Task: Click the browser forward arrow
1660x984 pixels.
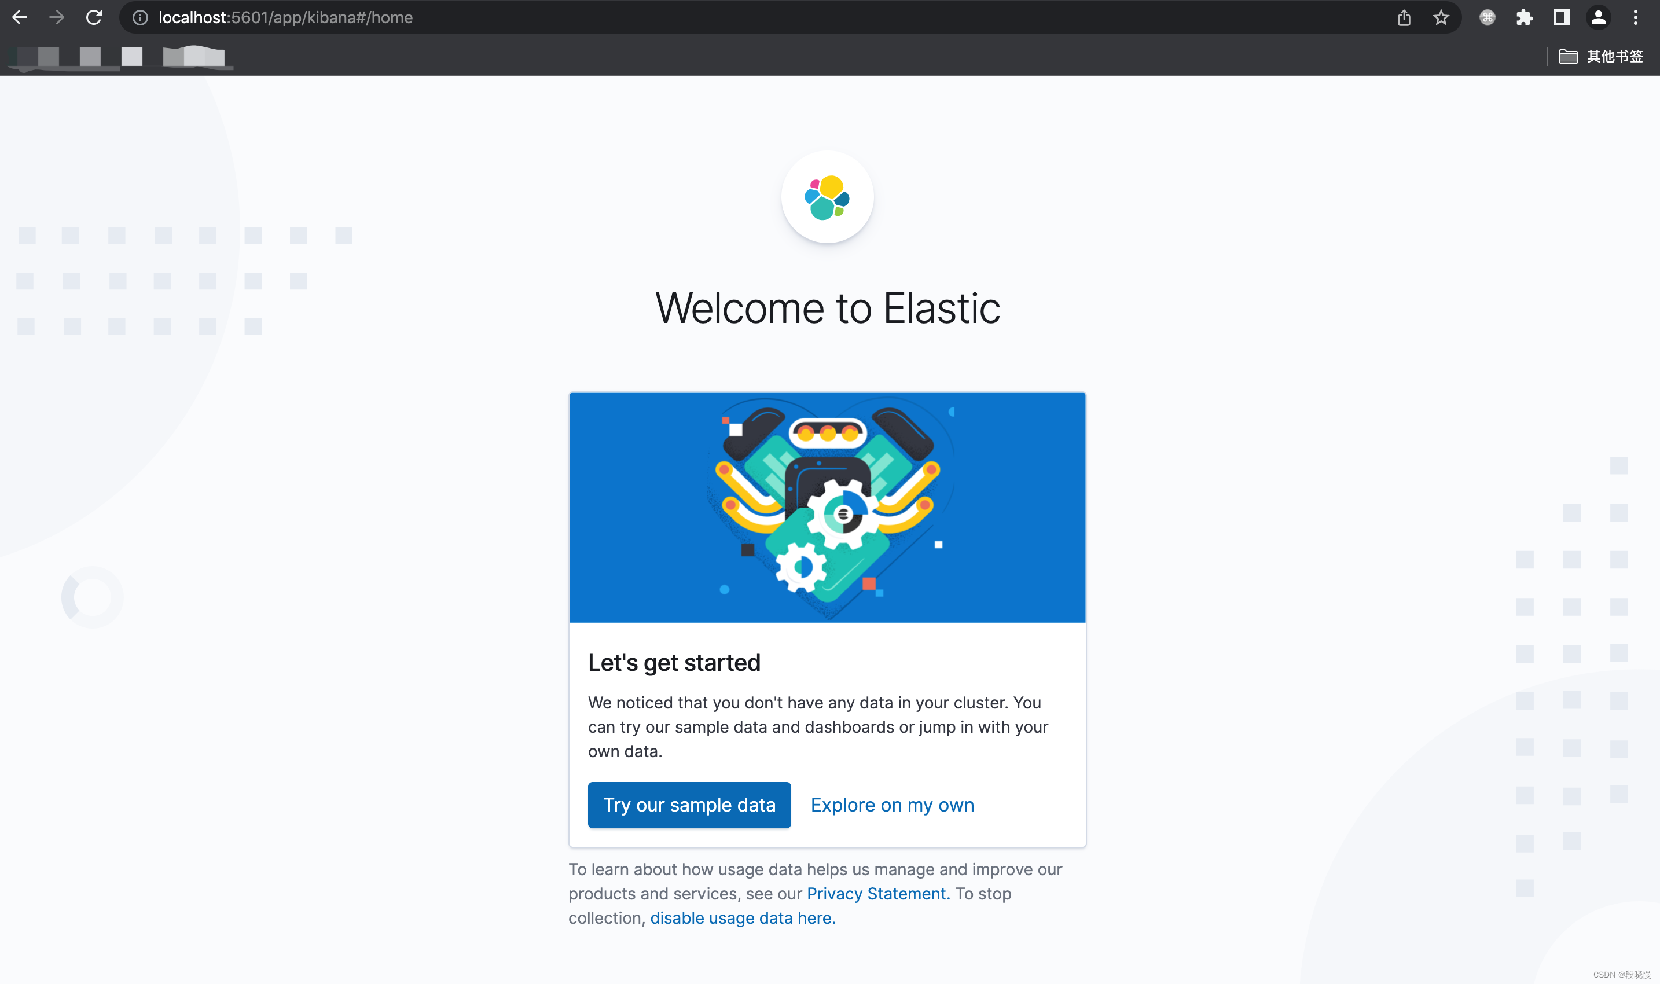Action: click(57, 17)
